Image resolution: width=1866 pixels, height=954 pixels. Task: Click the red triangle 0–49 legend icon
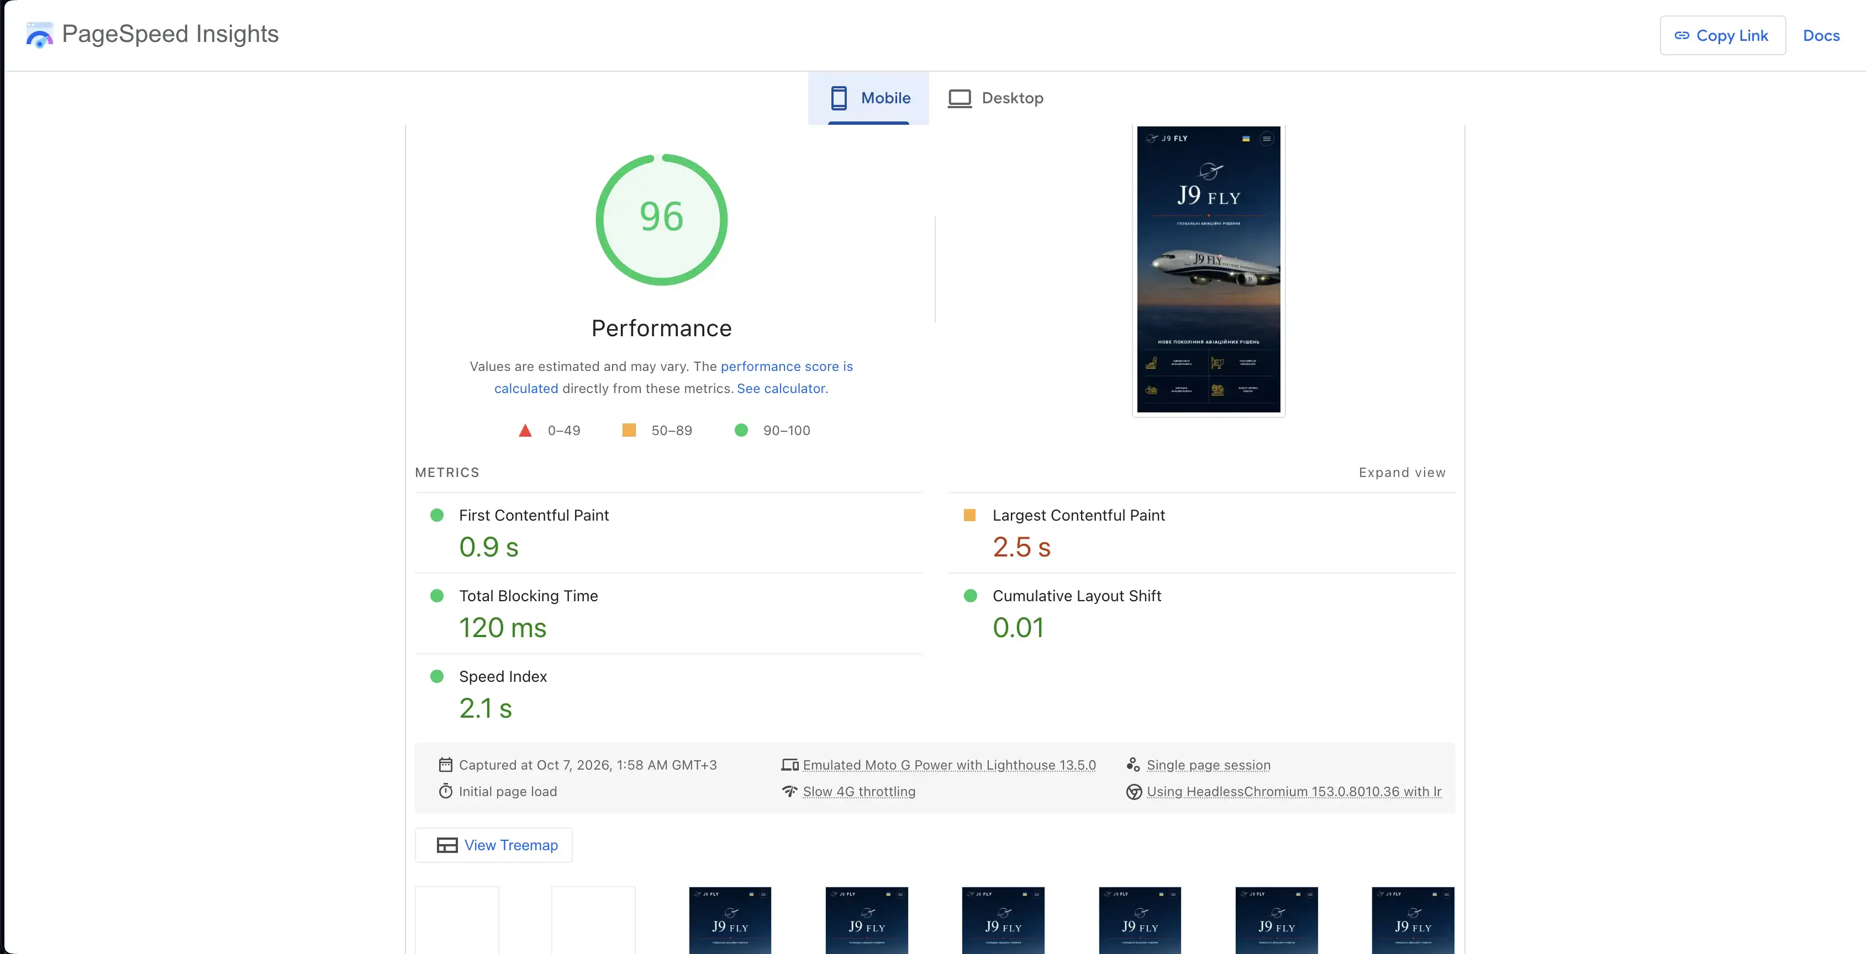pos(525,431)
